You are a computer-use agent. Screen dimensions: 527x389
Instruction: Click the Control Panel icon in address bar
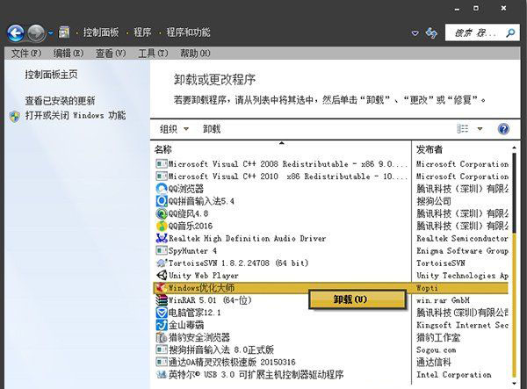(64, 32)
